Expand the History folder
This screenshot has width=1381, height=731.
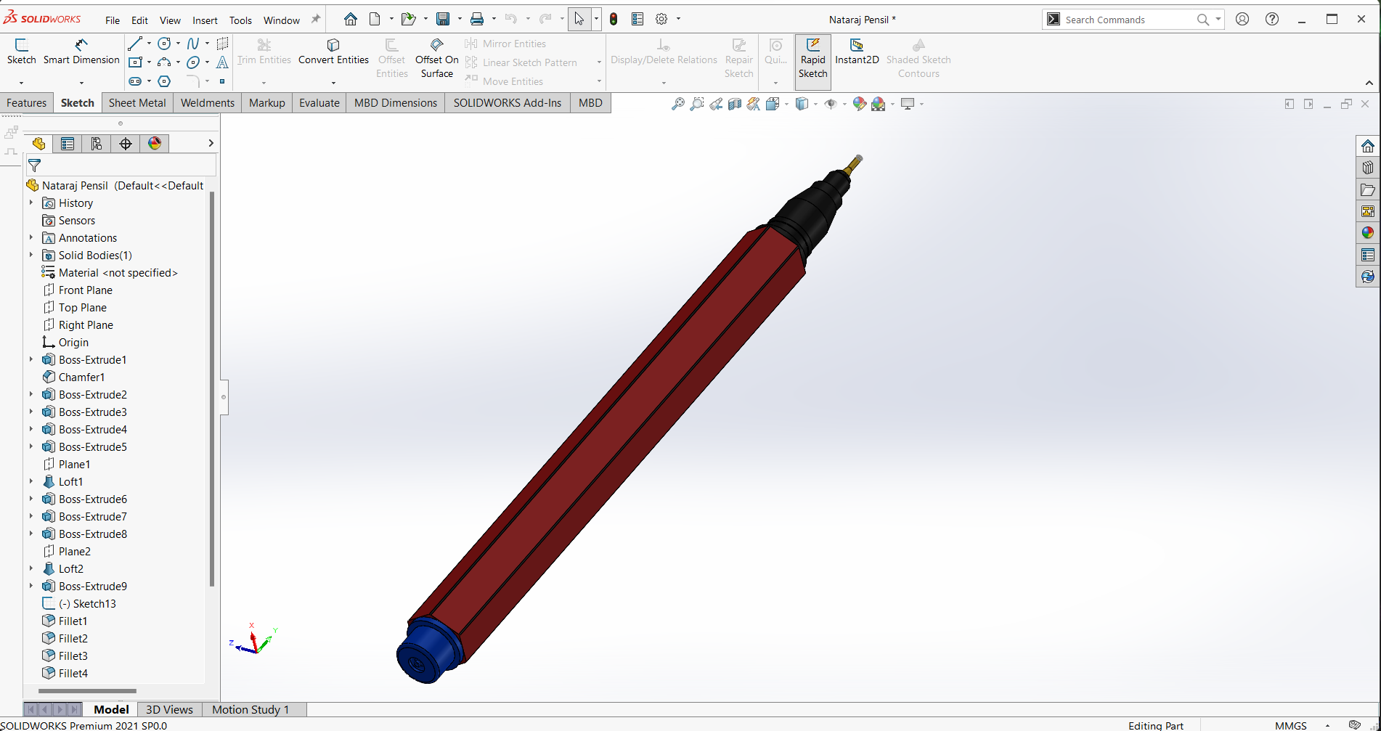click(x=31, y=203)
